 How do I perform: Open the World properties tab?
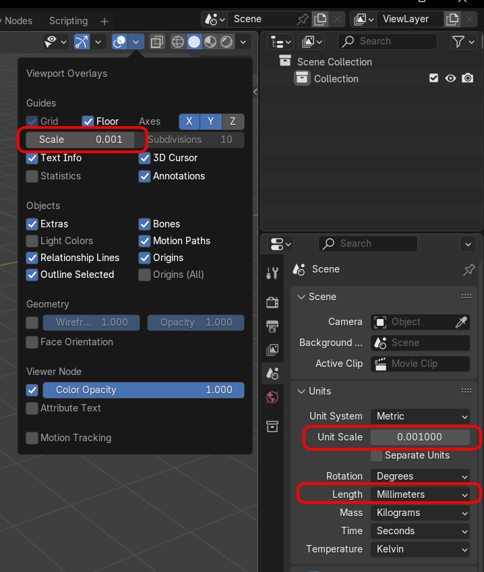coord(272,397)
